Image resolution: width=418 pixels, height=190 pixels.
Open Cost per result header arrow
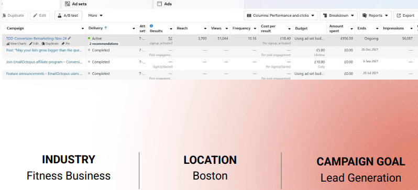pyautogui.click(x=289, y=28)
